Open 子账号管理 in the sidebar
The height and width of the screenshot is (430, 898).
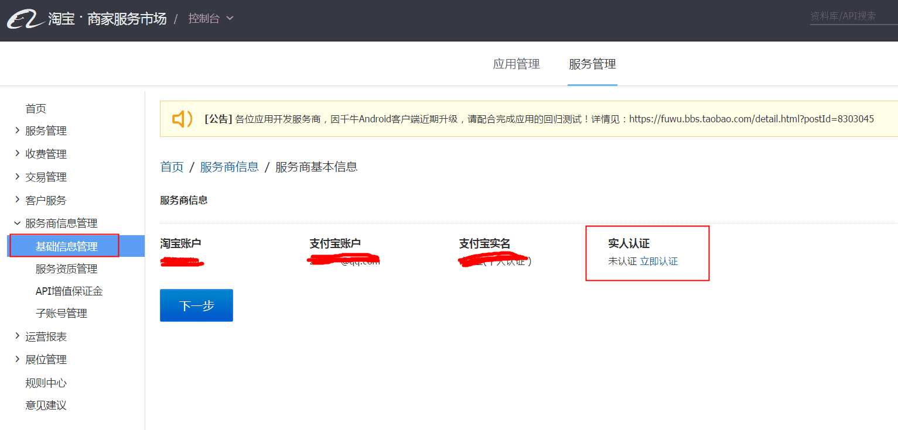[x=62, y=313]
